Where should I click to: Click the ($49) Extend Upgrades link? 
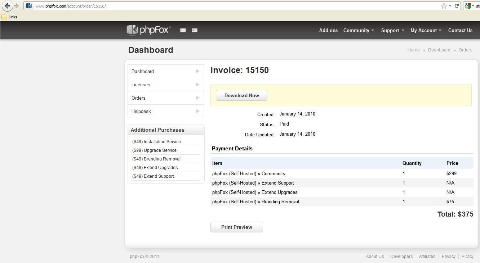click(x=155, y=168)
